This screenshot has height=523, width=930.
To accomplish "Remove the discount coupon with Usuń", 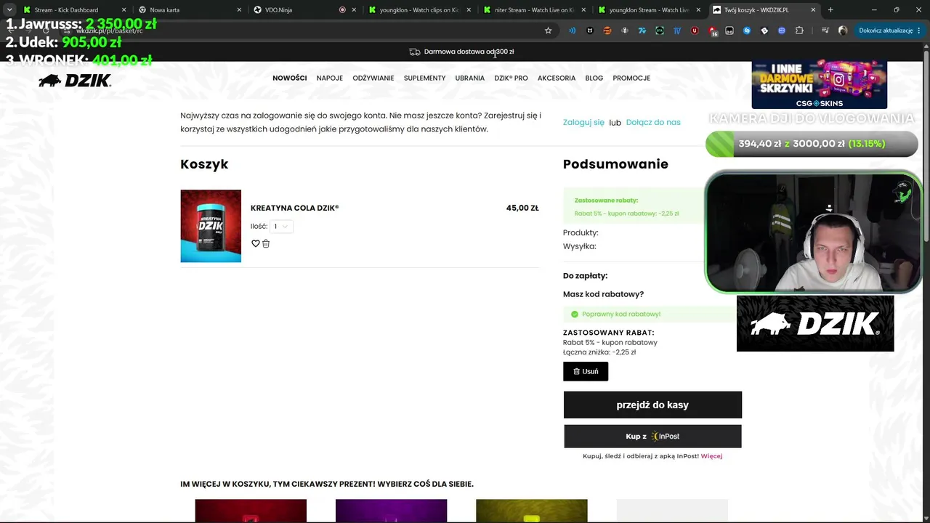I will pyautogui.click(x=586, y=371).
